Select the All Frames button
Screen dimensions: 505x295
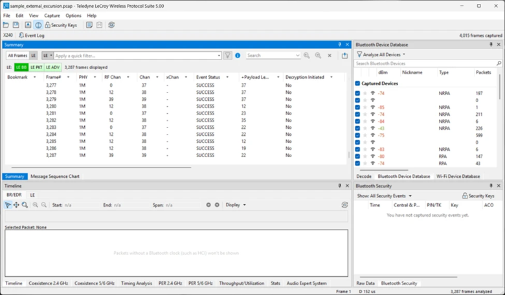[17, 56]
